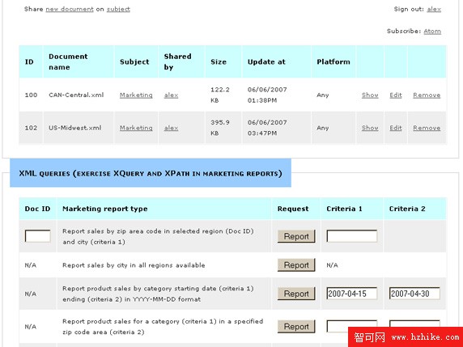
Task: Run Report for sales by zip area code
Action: 296,236
